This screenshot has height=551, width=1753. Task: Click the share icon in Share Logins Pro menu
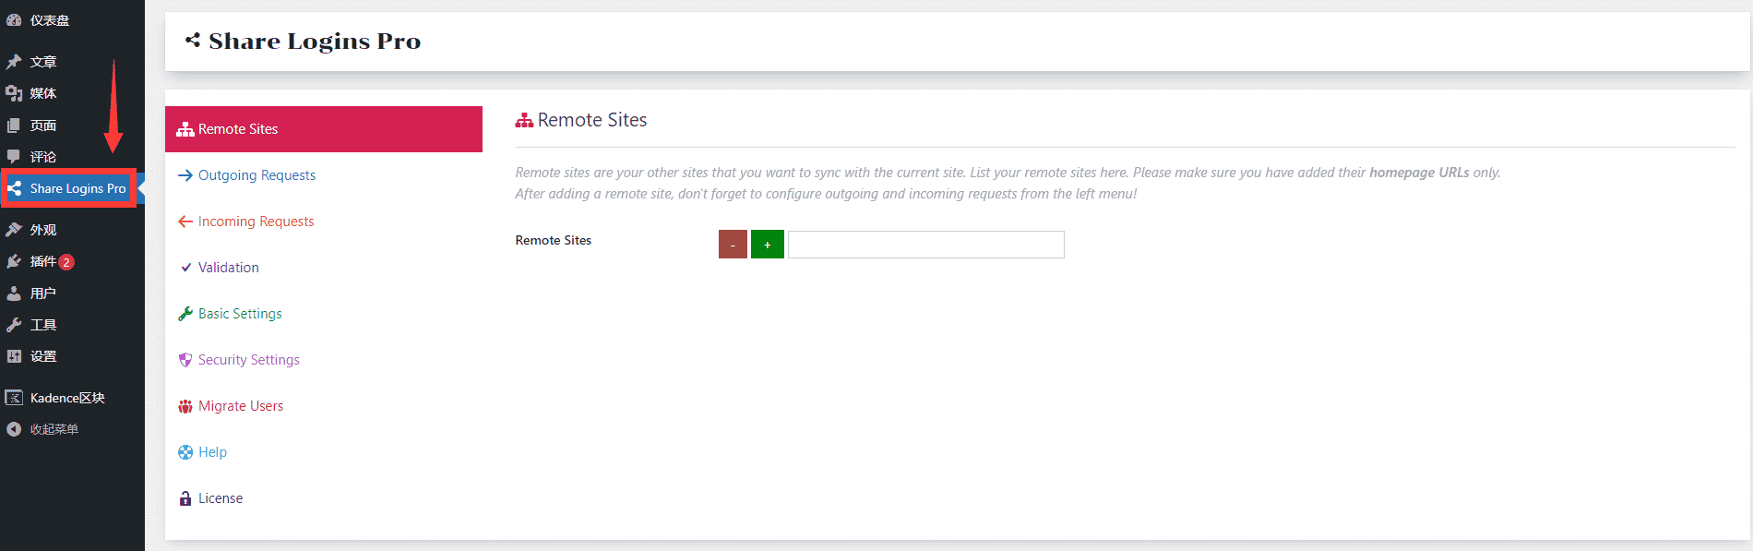pos(14,188)
